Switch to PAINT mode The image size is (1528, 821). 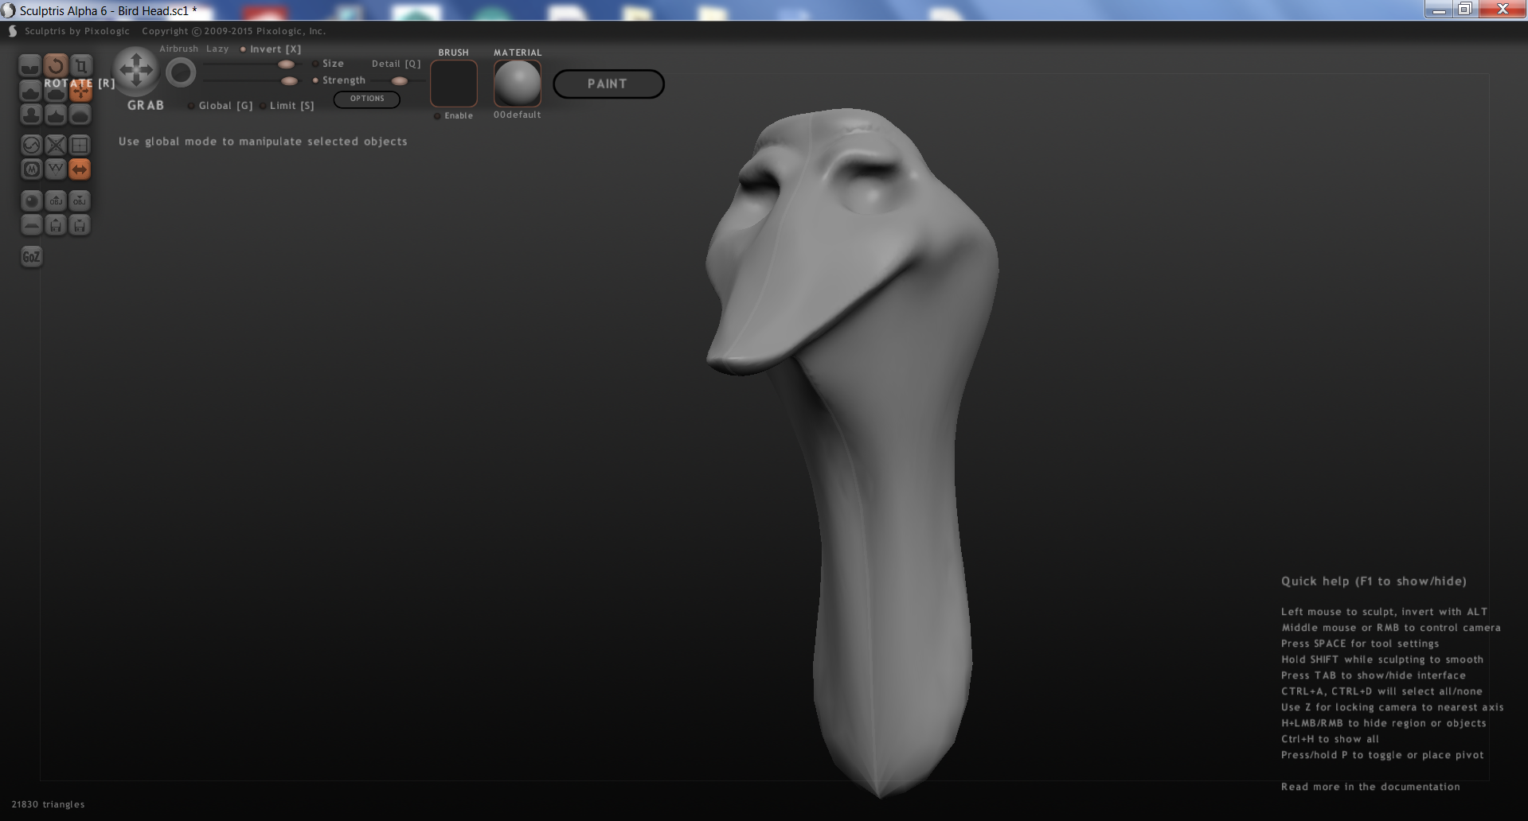click(608, 84)
